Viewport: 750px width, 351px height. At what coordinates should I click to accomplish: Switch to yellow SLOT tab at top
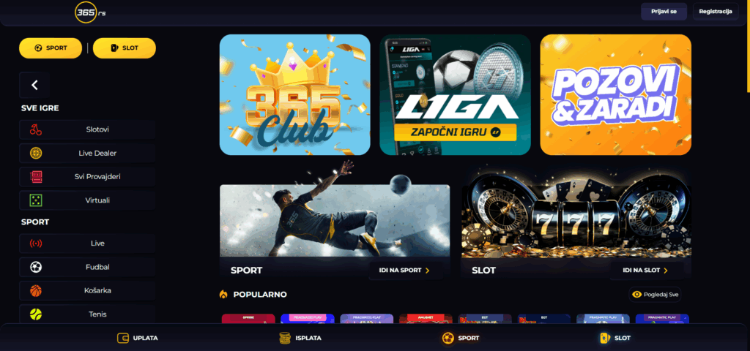[x=125, y=48]
